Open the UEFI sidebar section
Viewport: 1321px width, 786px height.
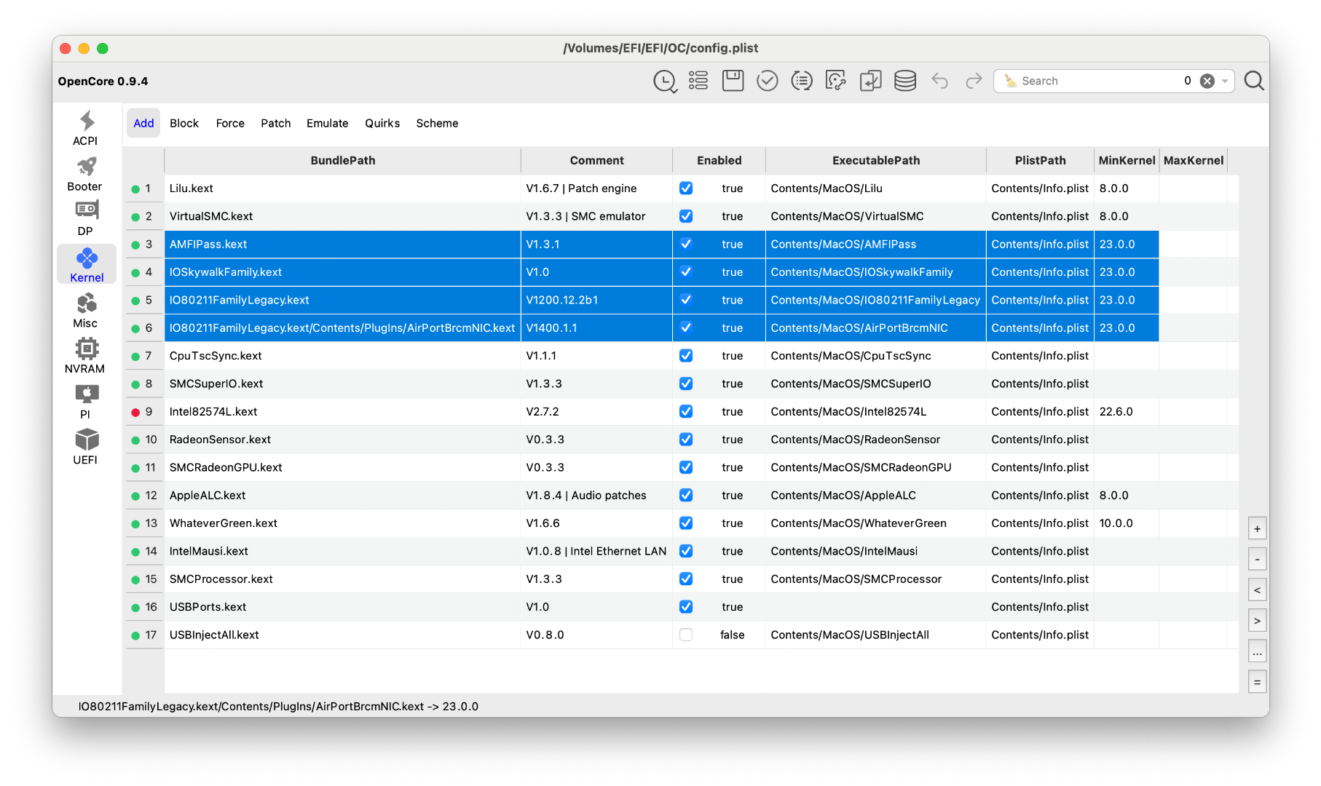point(85,447)
